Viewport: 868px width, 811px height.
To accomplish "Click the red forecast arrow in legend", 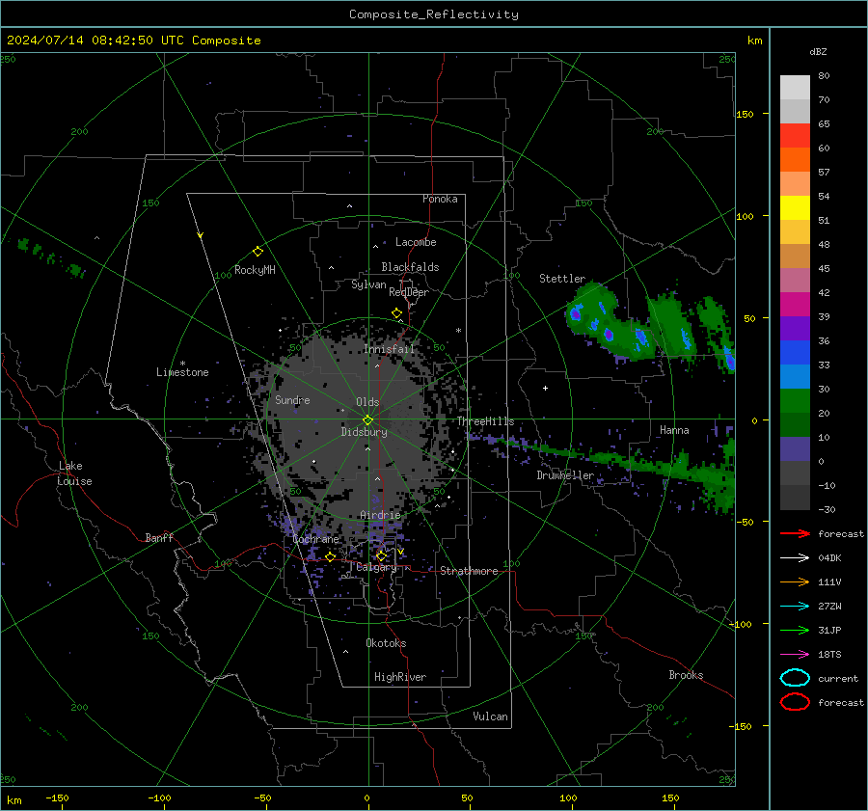I will tap(795, 533).
